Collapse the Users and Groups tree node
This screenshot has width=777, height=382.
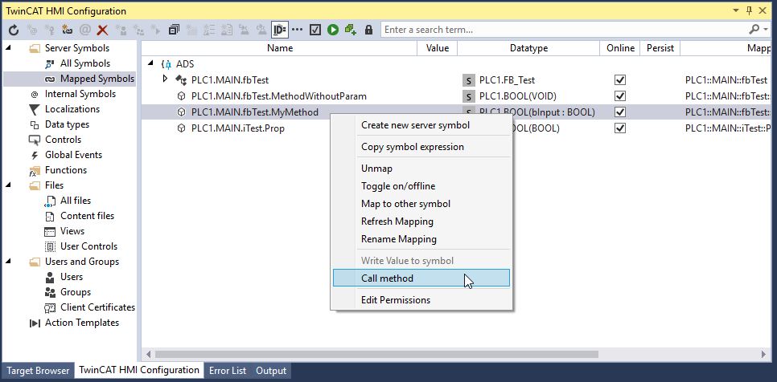coord(8,261)
